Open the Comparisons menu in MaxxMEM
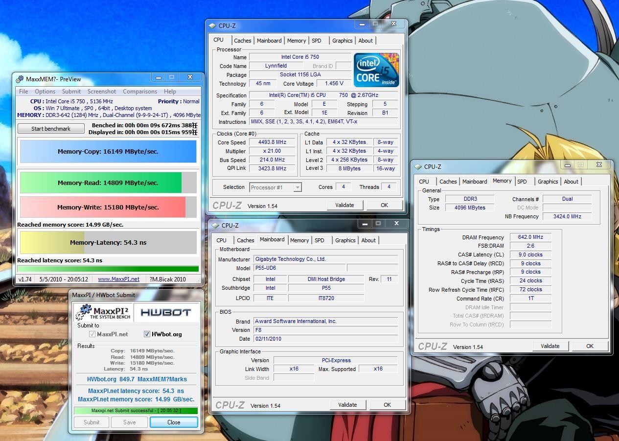Image resolution: width=619 pixels, height=441 pixels. point(140,92)
